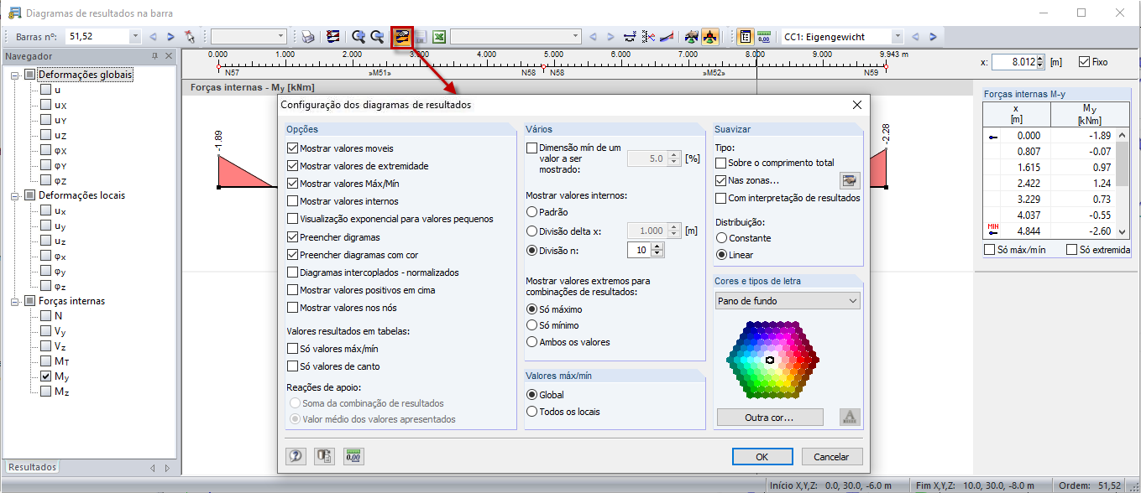Viewport: 1141px width, 493px height.
Task: Open the decimal places settings in the dialog
Action: click(x=353, y=455)
